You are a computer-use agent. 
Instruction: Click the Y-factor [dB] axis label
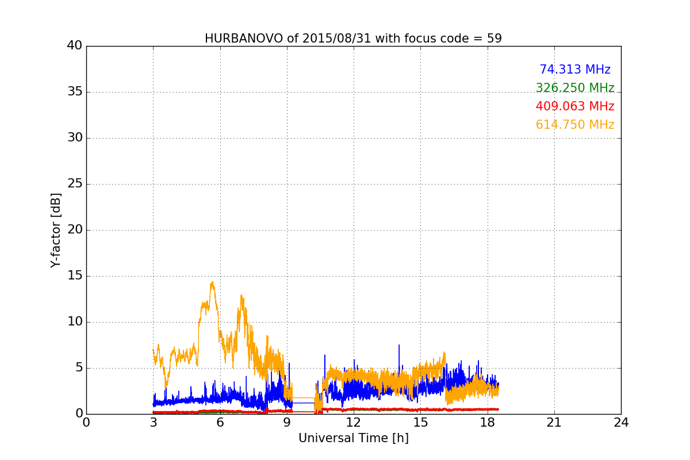tap(55, 230)
